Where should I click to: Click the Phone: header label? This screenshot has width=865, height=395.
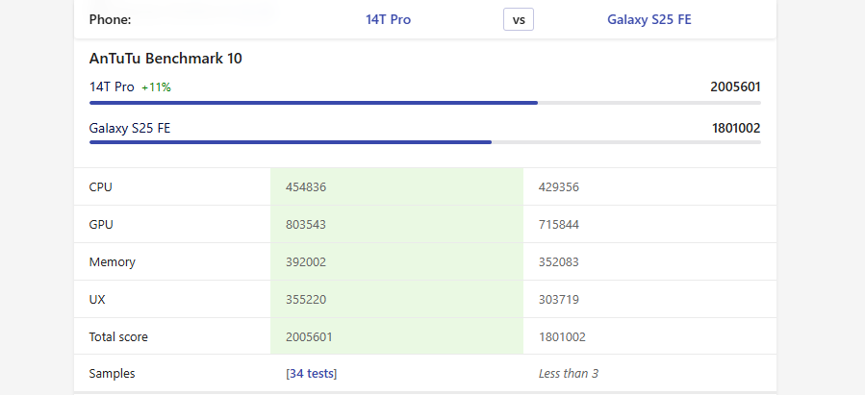coord(111,20)
